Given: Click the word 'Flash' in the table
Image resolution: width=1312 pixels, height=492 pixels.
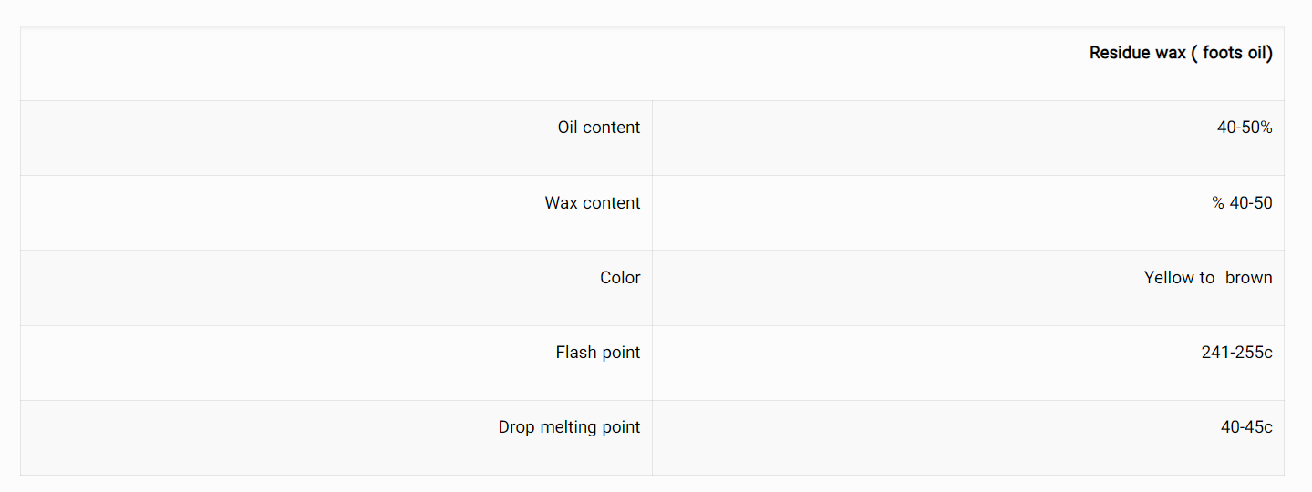Looking at the screenshot, I should 574,352.
